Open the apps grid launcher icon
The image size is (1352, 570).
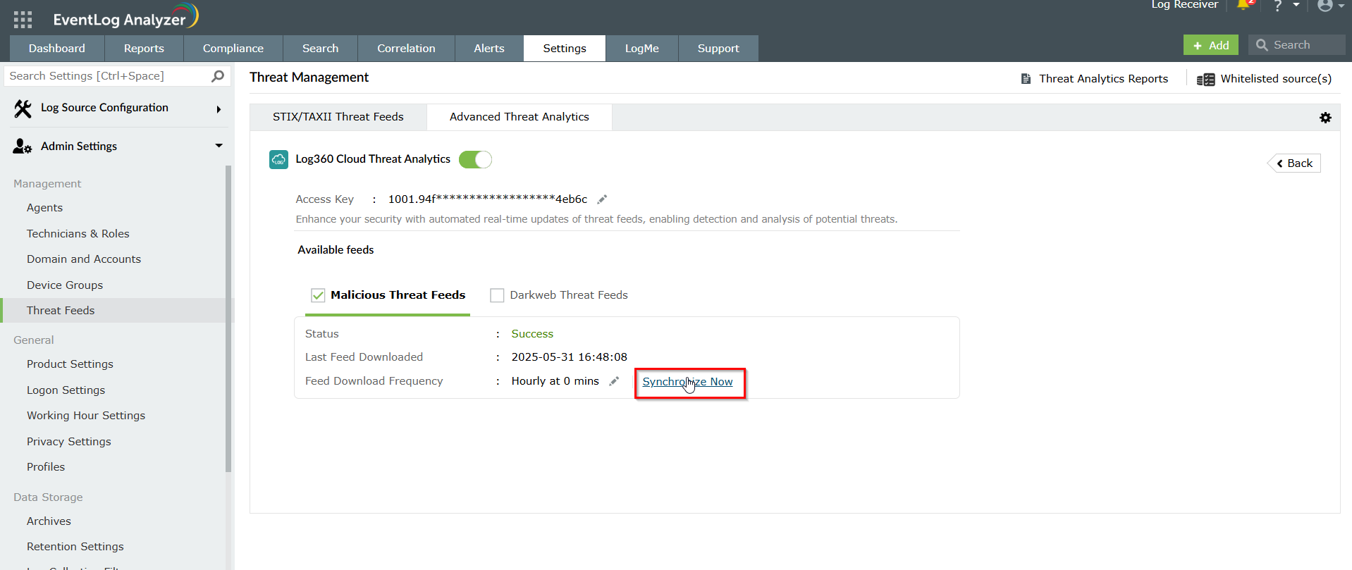tap(23, 20)
